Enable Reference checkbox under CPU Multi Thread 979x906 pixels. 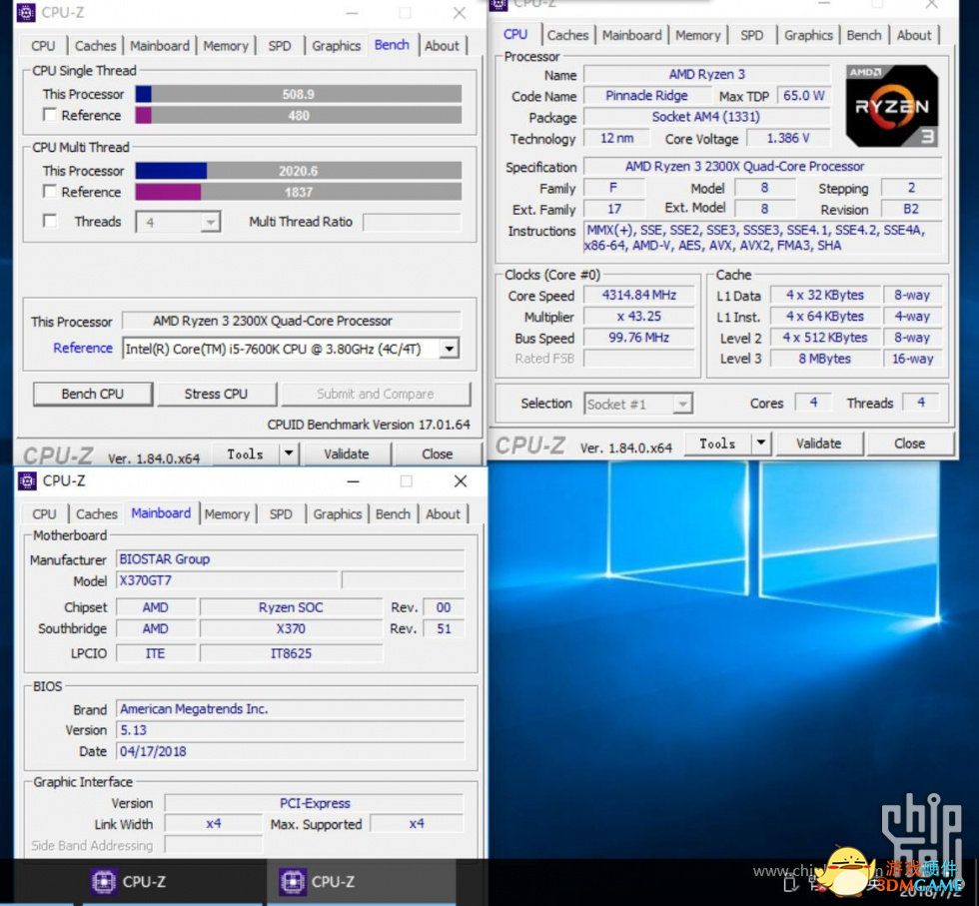pos(50,191)
